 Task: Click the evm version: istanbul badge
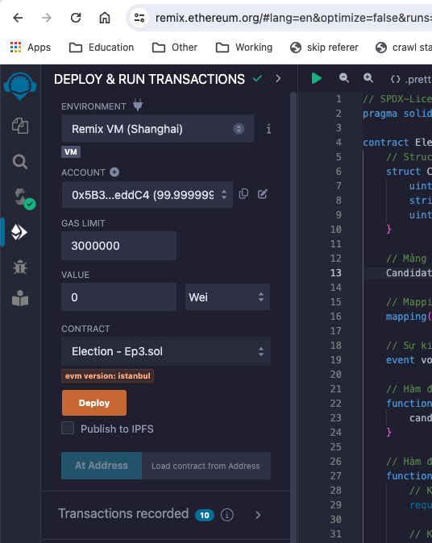click(x=108, y=375)
